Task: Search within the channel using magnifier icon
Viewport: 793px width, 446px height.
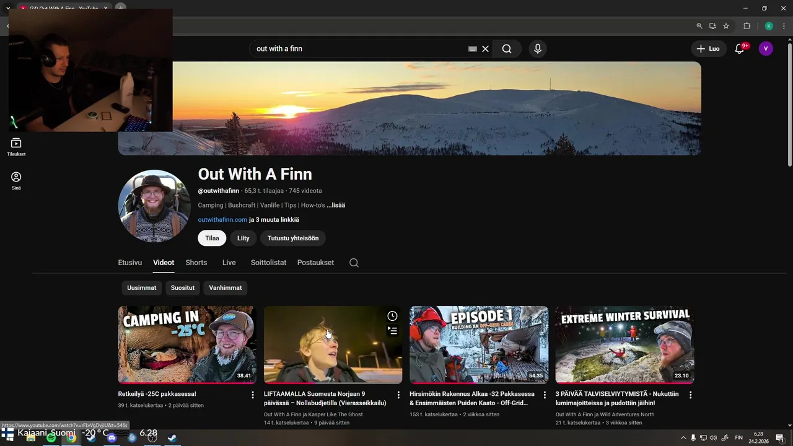Action: click(x=354, y=263)
